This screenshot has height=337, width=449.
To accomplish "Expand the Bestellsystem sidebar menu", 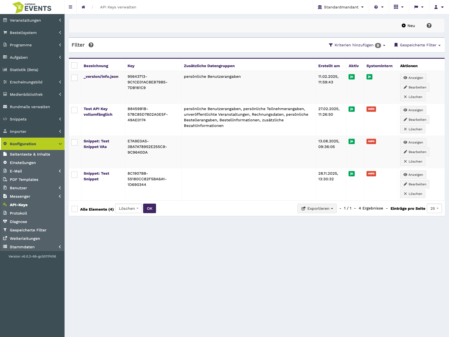I will click(32, 33).
